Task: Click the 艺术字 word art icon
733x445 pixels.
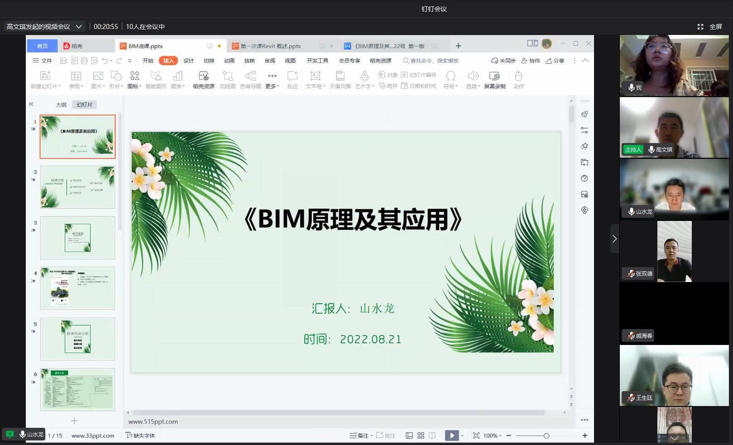Action: (364, 79)
